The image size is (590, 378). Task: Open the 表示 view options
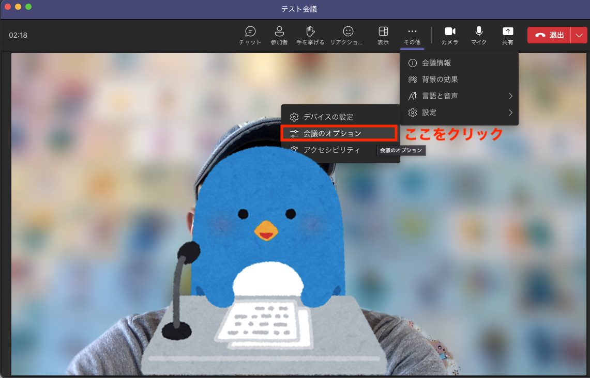(x=383, y=35)
